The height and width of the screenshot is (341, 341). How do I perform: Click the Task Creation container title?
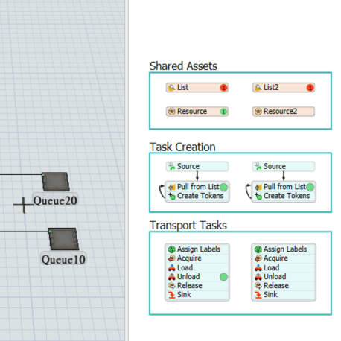pyautogui.click(x=182, y=147)
